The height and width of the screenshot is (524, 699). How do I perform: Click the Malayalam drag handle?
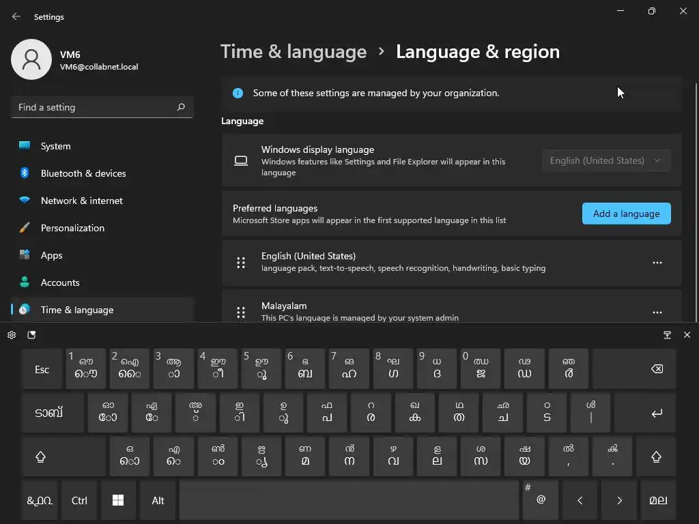[241, 312]
